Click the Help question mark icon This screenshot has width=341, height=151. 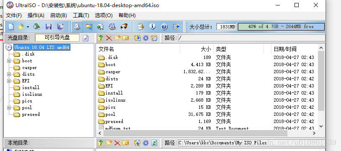[164, 27]
